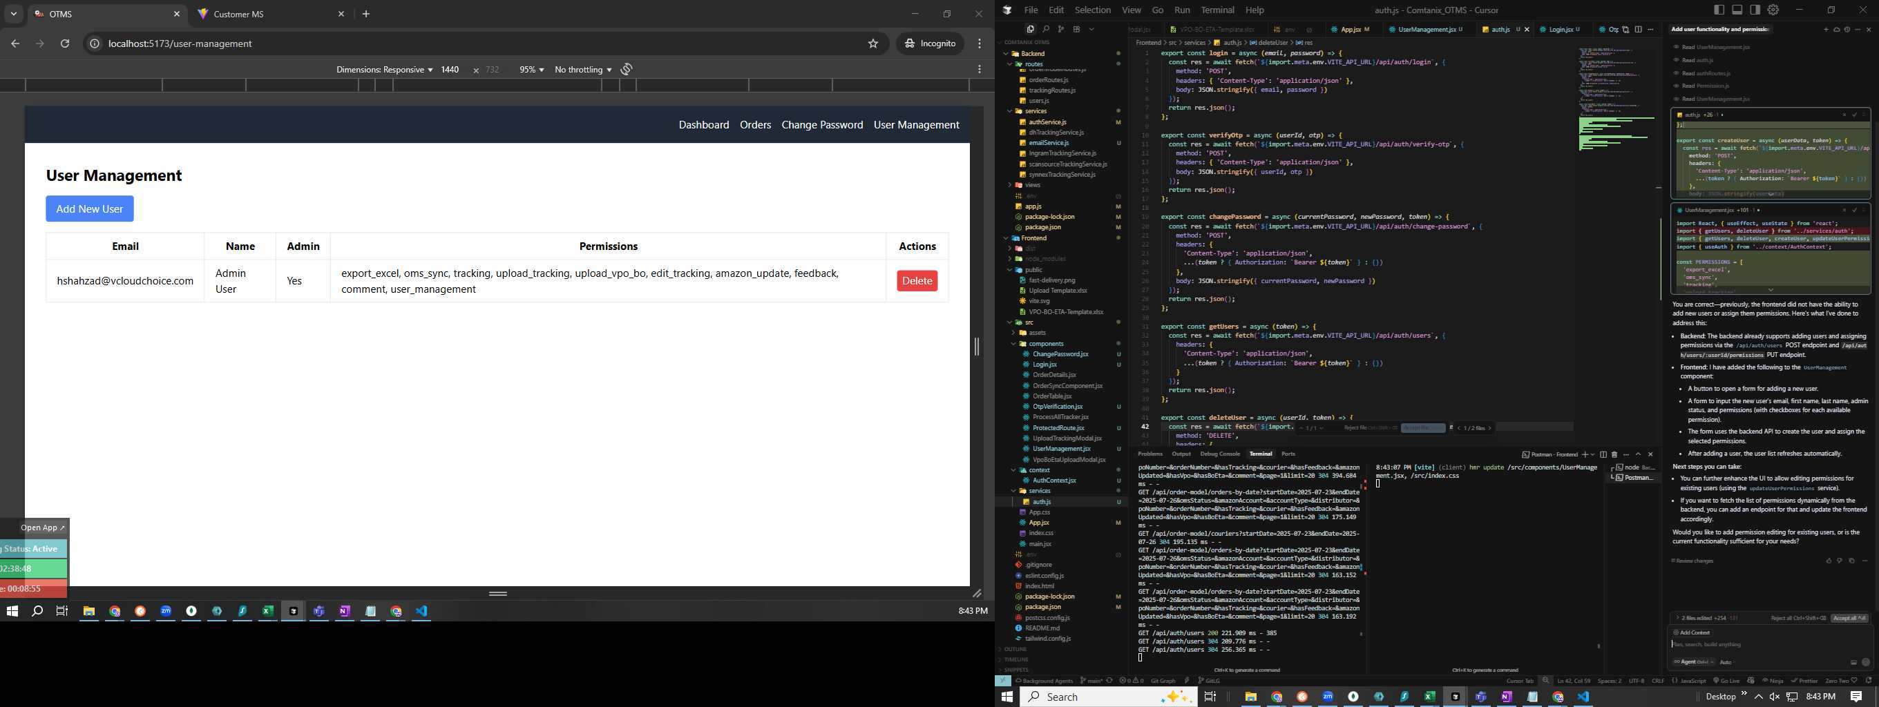Switch to the Debug Console panel tab

pos(1219,454)
